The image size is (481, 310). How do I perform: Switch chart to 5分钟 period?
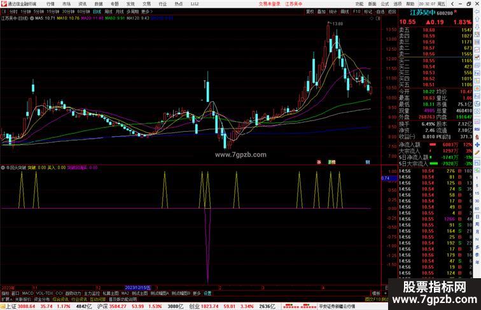[39, 11]
